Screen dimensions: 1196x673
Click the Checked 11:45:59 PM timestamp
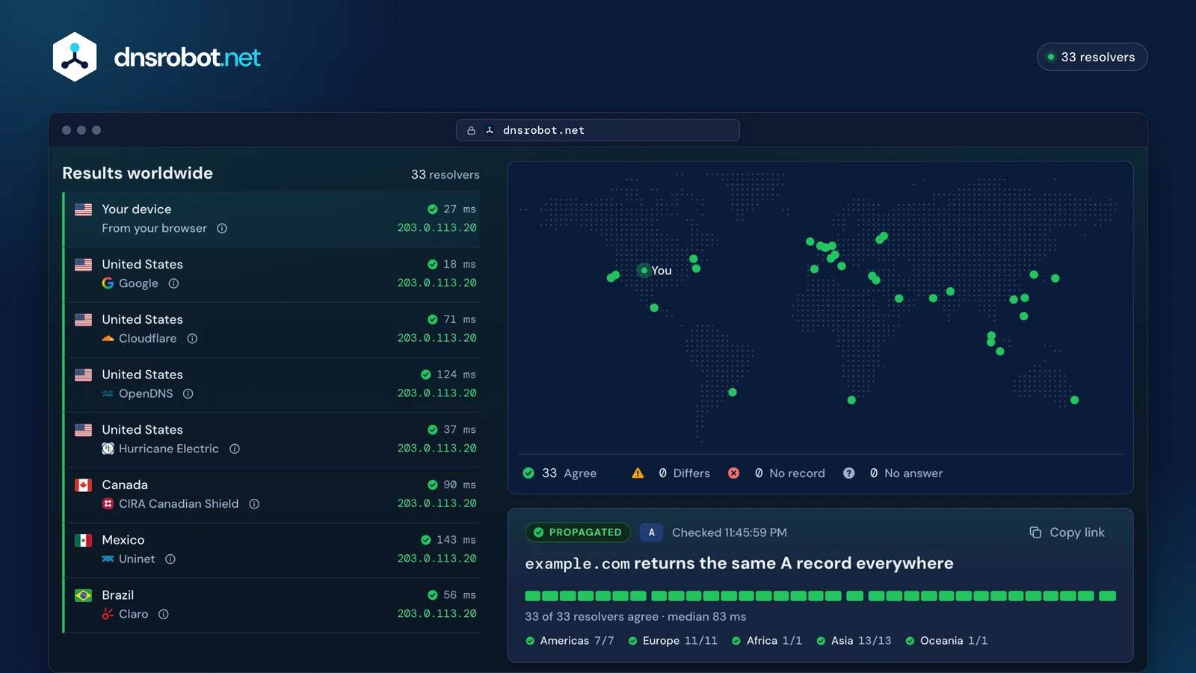pyautogui.click(x=730, y=532)
